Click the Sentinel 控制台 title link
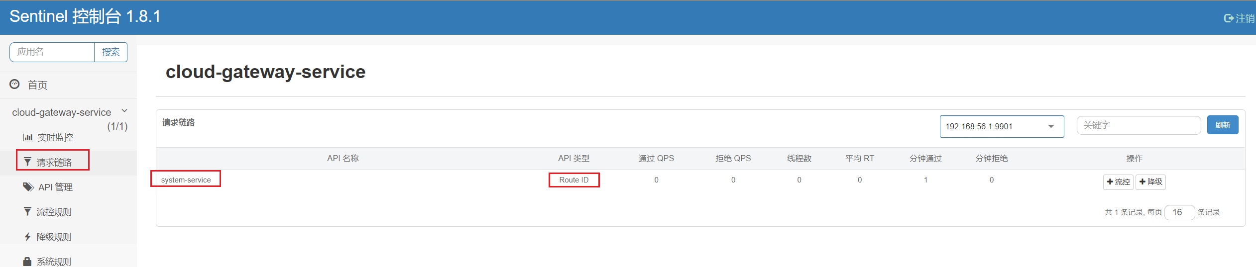 point(85,16)
